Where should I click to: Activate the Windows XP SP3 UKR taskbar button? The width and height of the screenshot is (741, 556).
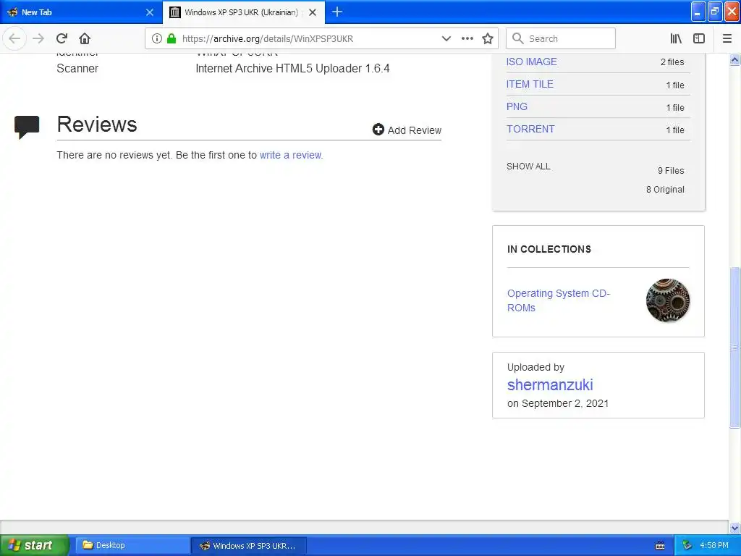[249, 546]
